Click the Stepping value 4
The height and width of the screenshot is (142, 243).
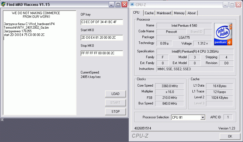coord(226,57)
